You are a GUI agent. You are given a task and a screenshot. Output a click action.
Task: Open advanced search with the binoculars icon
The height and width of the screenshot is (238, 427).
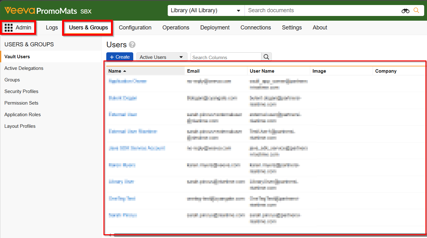[x=405, y=11]
